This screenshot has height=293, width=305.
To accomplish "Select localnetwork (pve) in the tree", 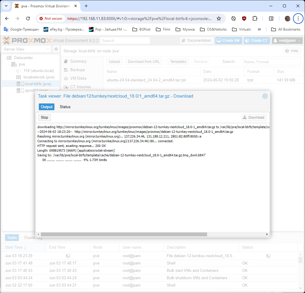I will point(39,77).
